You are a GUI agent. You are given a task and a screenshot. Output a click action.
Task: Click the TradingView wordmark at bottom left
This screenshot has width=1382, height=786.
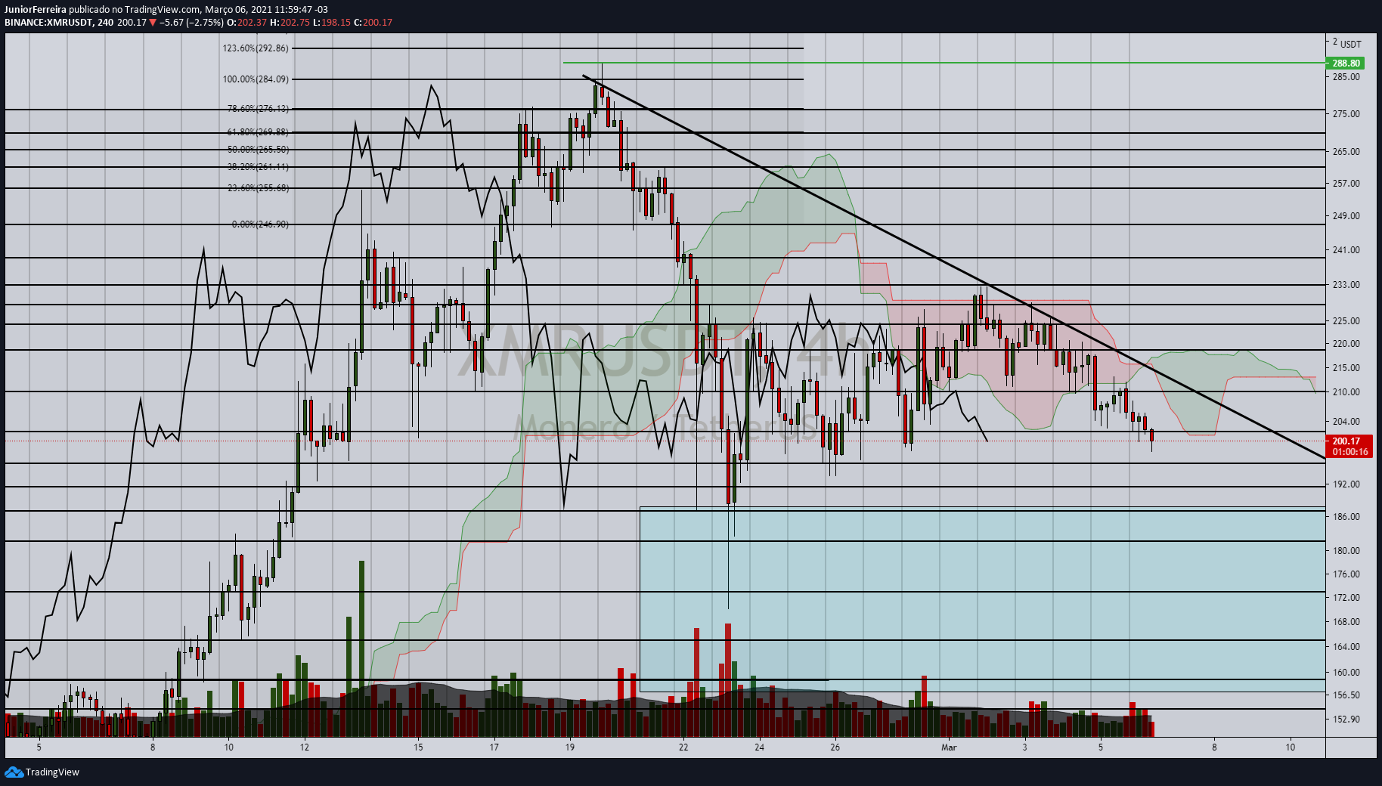click(52, 772)
